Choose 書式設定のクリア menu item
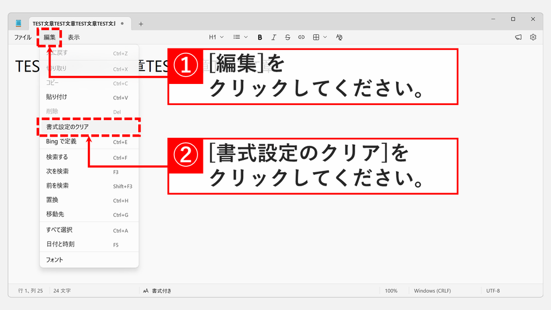Viewport: 551px width, 310px height. 89,127
